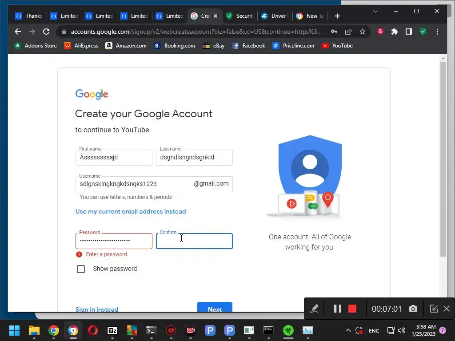Show hidden system tray icons

pyautogui.click(x=348, y=330)
